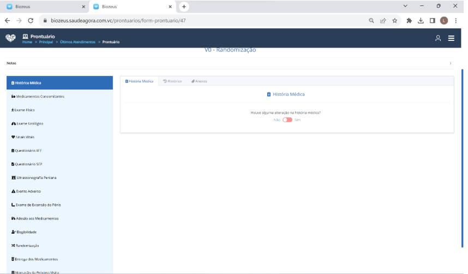The width and height of the screenshot is (468, 274).
Task: Reload the page
Action: point(31,20)
